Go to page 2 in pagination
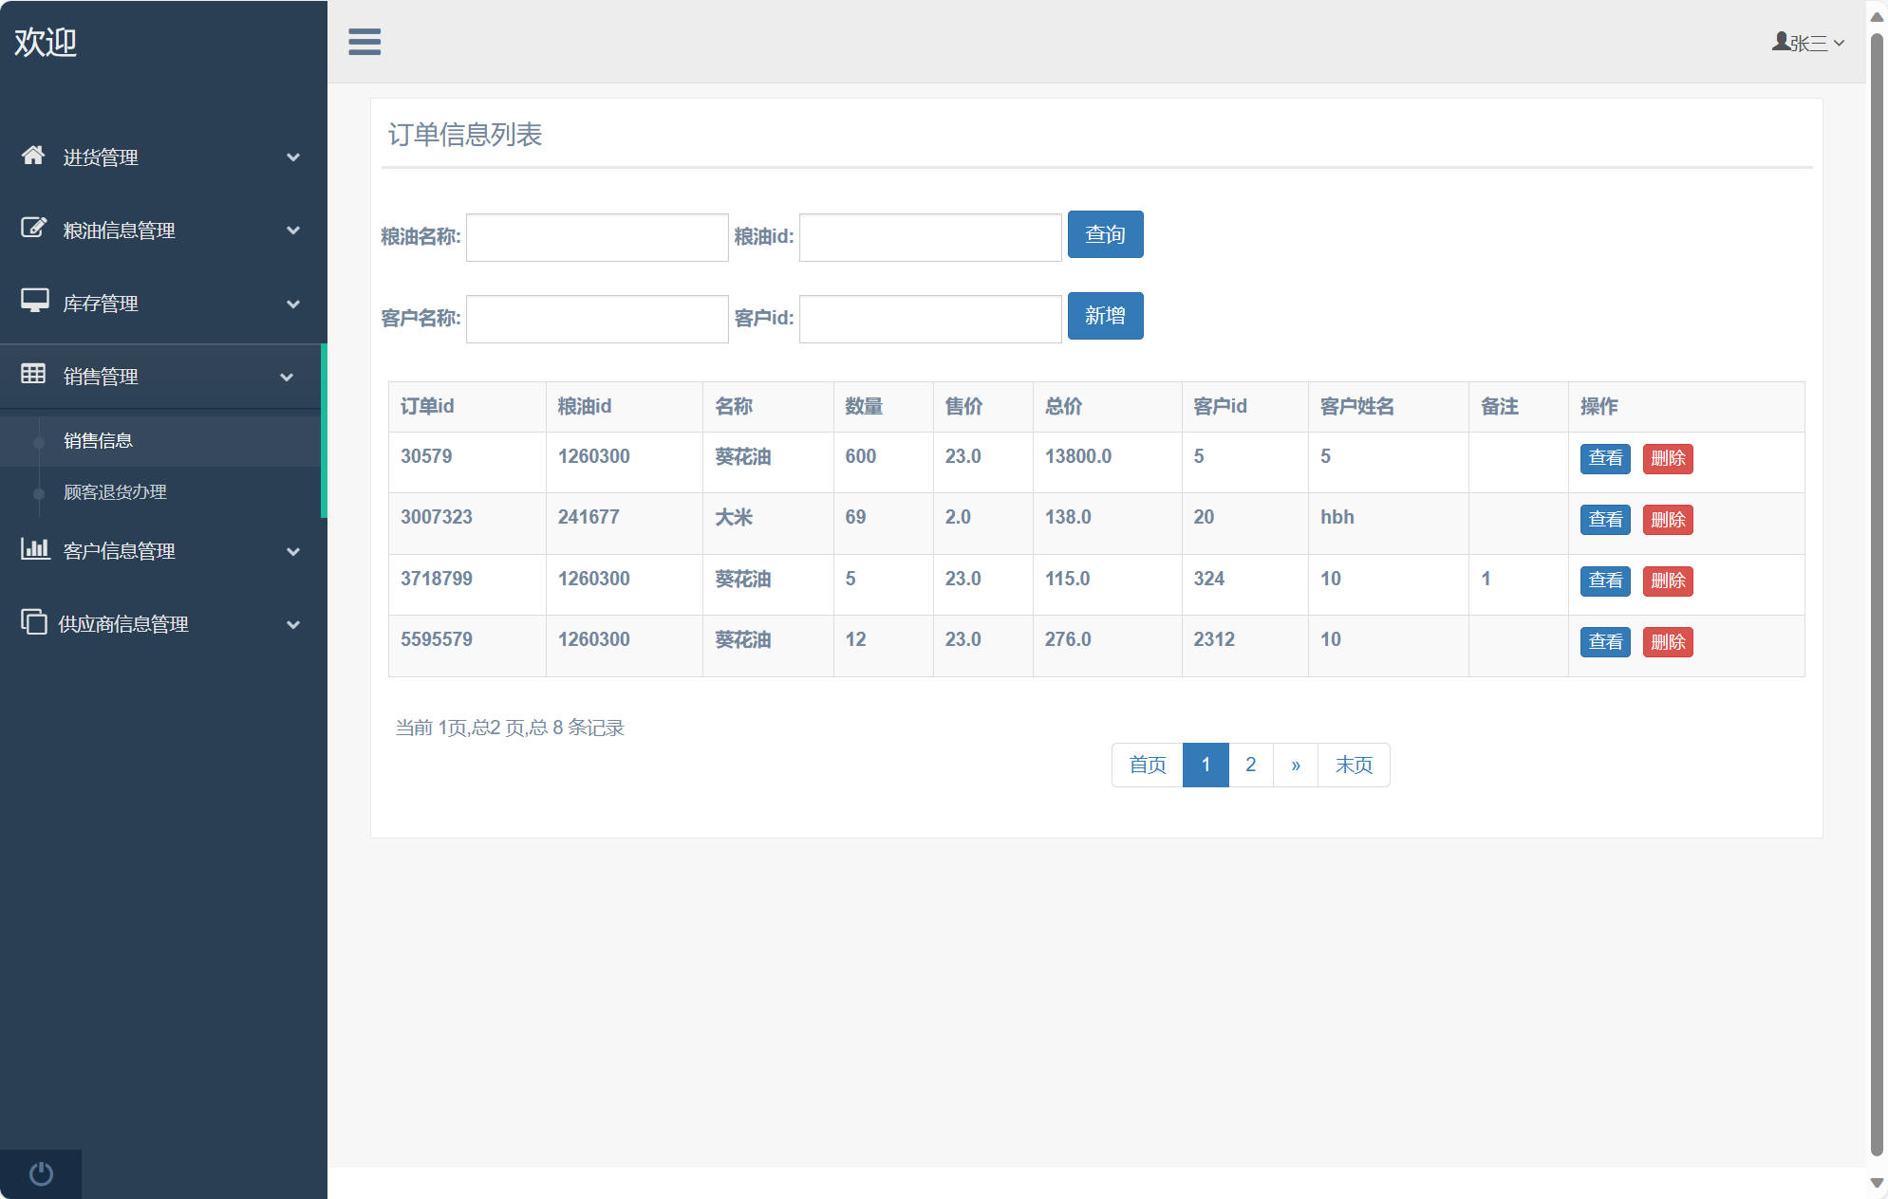The height and width of the screenshot is (1199, 1888). tap(1250, 765)
